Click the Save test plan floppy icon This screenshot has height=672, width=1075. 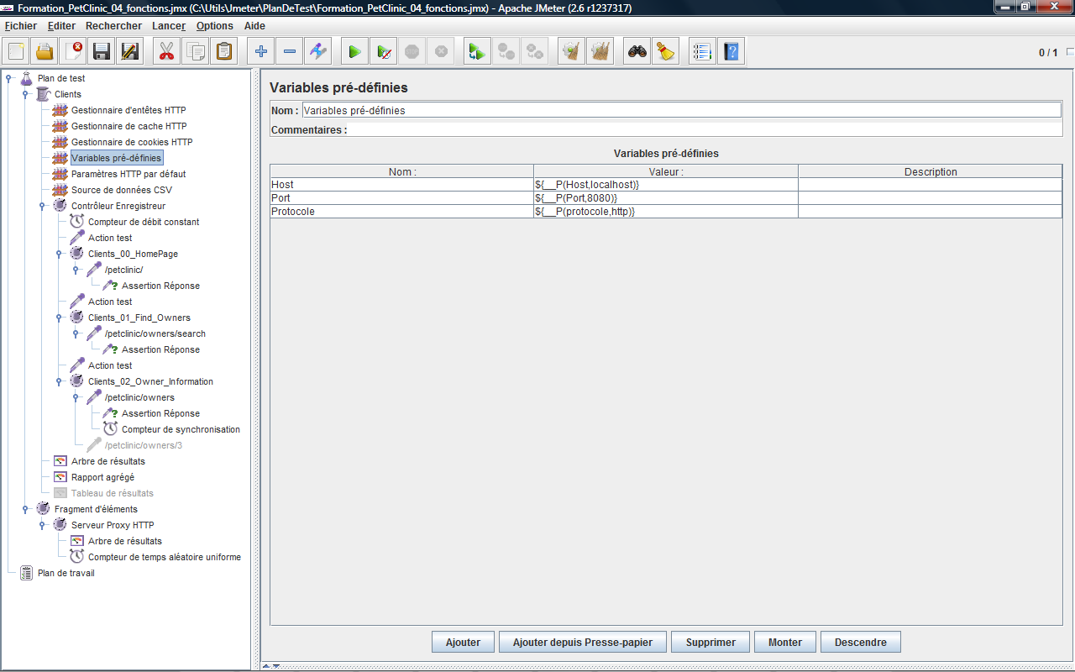coord(102,52)
